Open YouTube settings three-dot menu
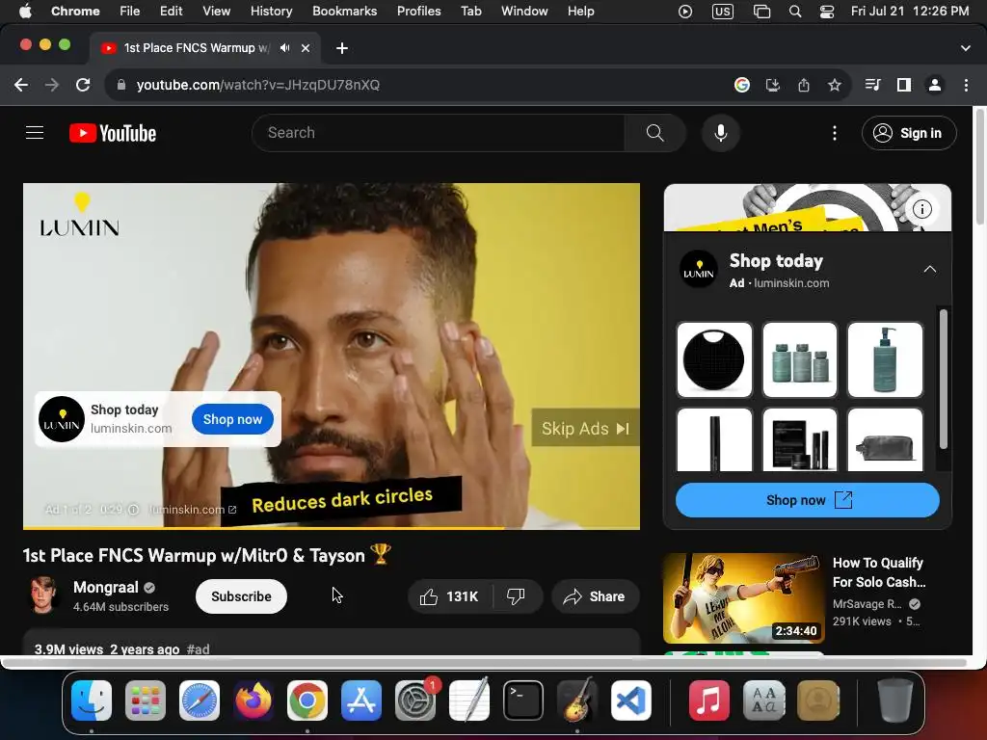The width and height of the screenshot is (987, 740). click(835, 133)
